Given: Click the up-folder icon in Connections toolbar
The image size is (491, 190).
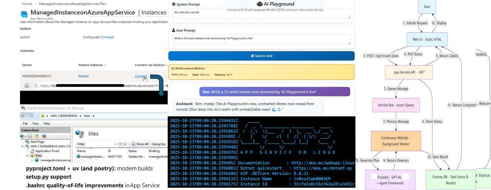Looking at the screenshot, I should (37, 136).
